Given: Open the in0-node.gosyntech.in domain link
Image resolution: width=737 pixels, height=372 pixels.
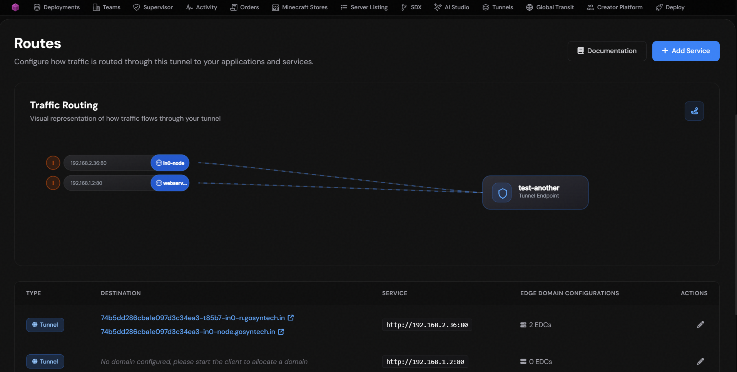Looking at the screenshot, I should (188, 332).
